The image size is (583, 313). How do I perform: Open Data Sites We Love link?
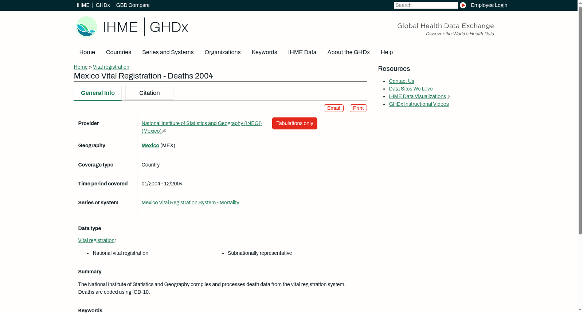pyautogui.click(x=411, y=89)
